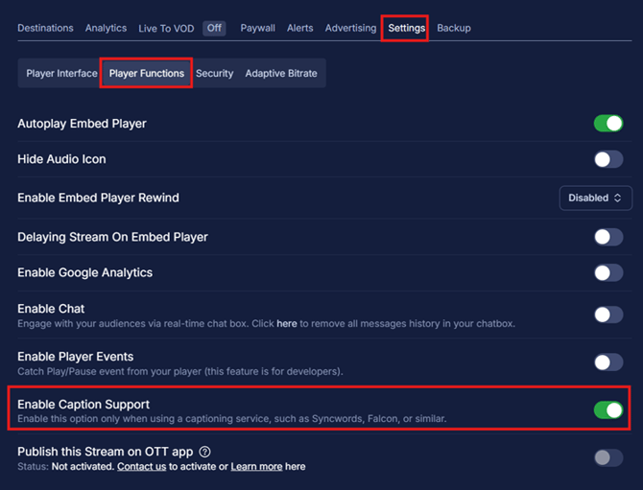Open the Learn more link
Screen dimensions: 643x490
256,467
